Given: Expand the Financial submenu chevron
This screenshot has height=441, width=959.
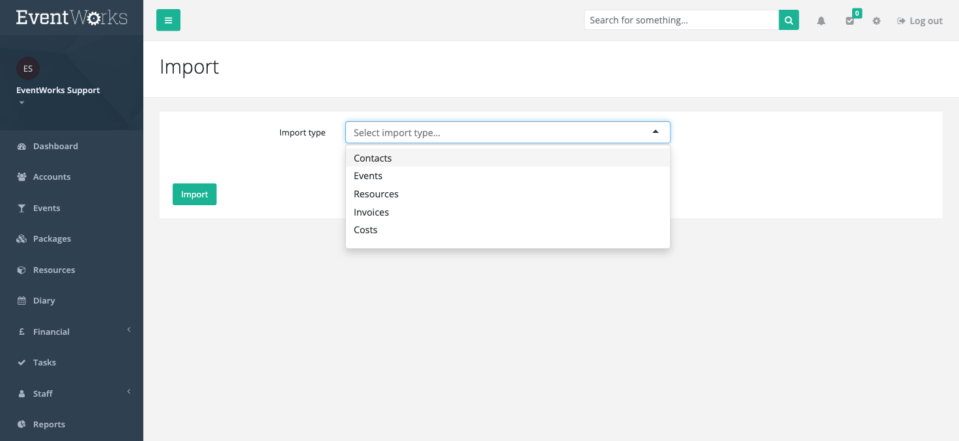Looking at the screenshot, I should pyautogui.click(x=129, y=330).
